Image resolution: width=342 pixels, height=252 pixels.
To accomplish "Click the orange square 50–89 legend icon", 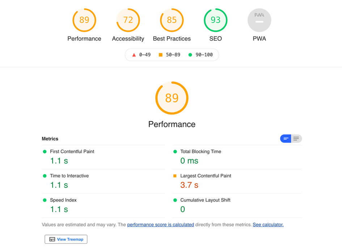I will 161,55.
